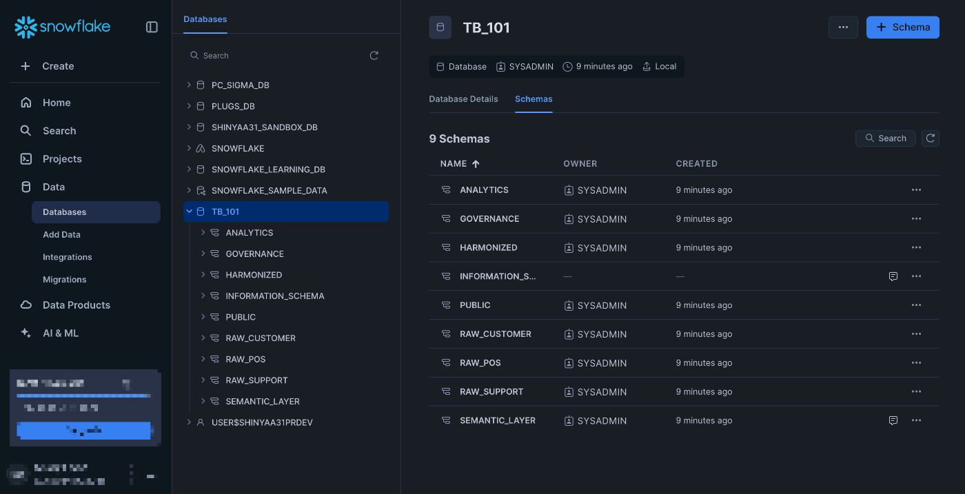Click PC_SIGMA_DB database icon
Screen dimensions: 965x494
201,85
